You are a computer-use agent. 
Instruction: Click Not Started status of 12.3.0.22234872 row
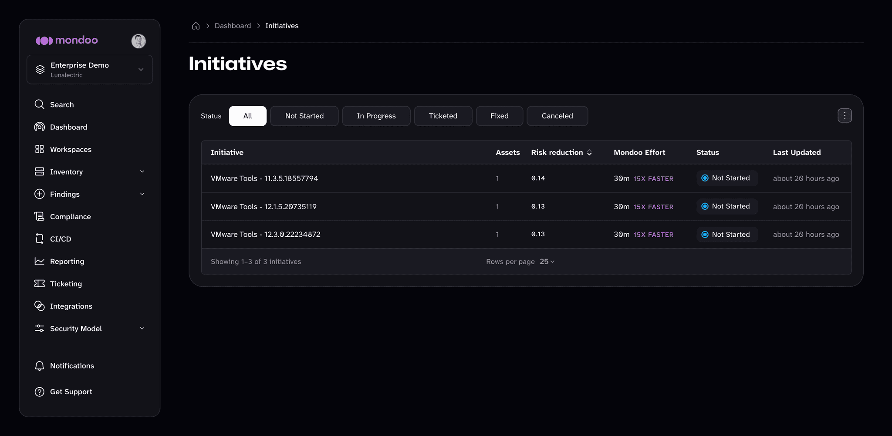point(727,235)
